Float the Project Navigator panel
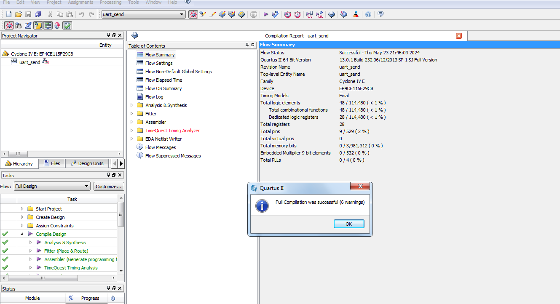 (114, 35)
